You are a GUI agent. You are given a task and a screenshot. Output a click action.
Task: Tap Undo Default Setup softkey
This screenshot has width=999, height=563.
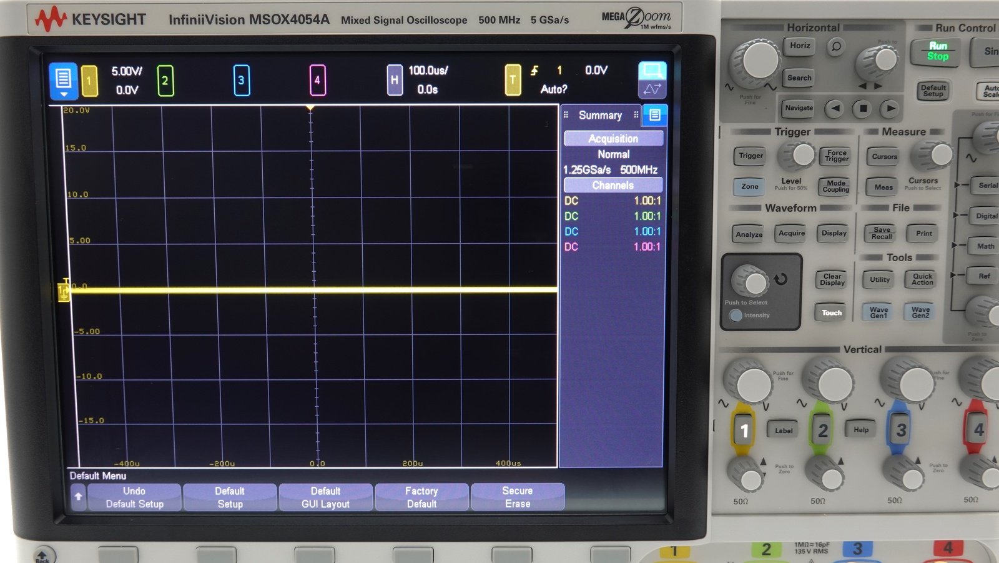tap(134, 497)
